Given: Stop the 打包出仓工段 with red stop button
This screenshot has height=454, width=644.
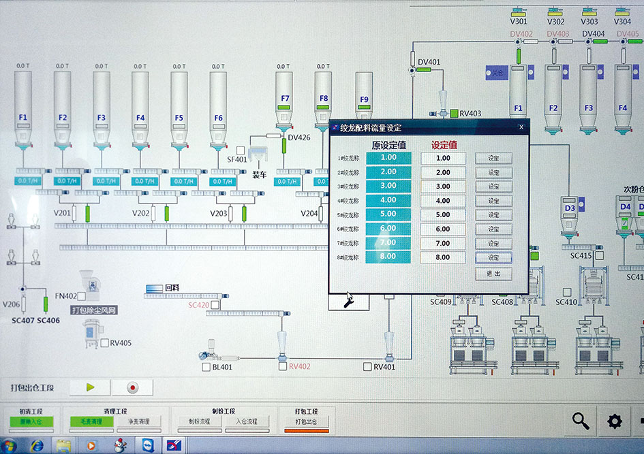Looking at the screenshot, I should click(x=133, y=387).
